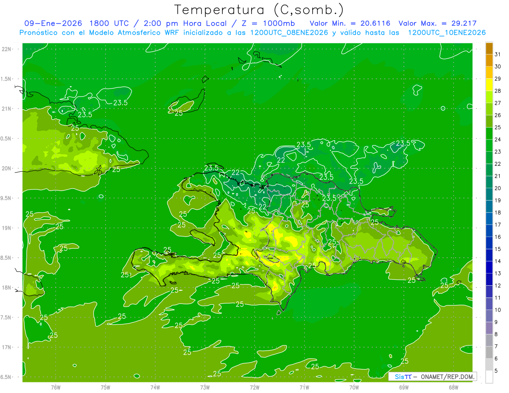509x393 pixels.
Task: Click the initialization time '1200UTC_08ENE2026'
Action: click(289, 33)
